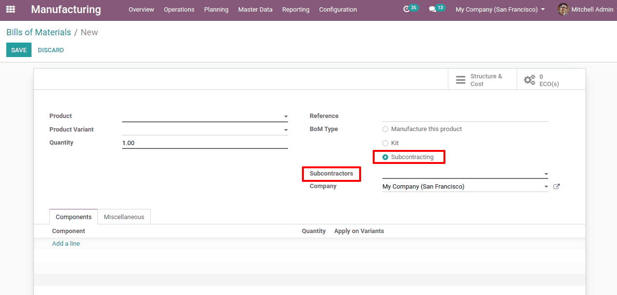The image size is (617, 295).
Task: Click the New breadcrumb text
Action: pos(89,32)
